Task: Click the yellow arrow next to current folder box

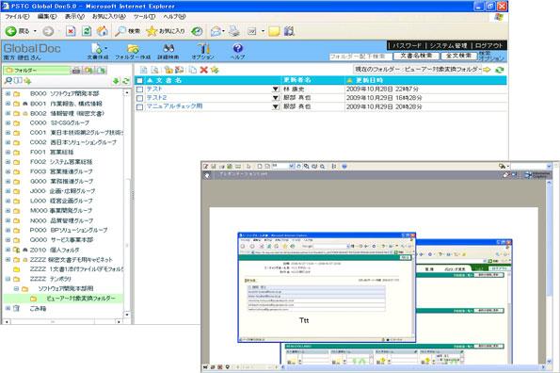Action: [488, 70]
